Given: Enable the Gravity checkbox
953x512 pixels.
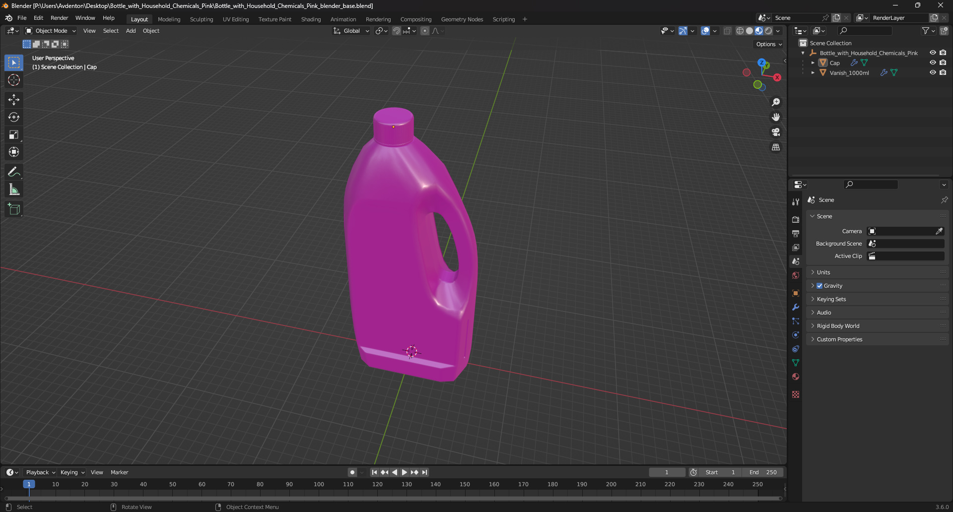Looking at the screenshot, I should coord(819,286).
